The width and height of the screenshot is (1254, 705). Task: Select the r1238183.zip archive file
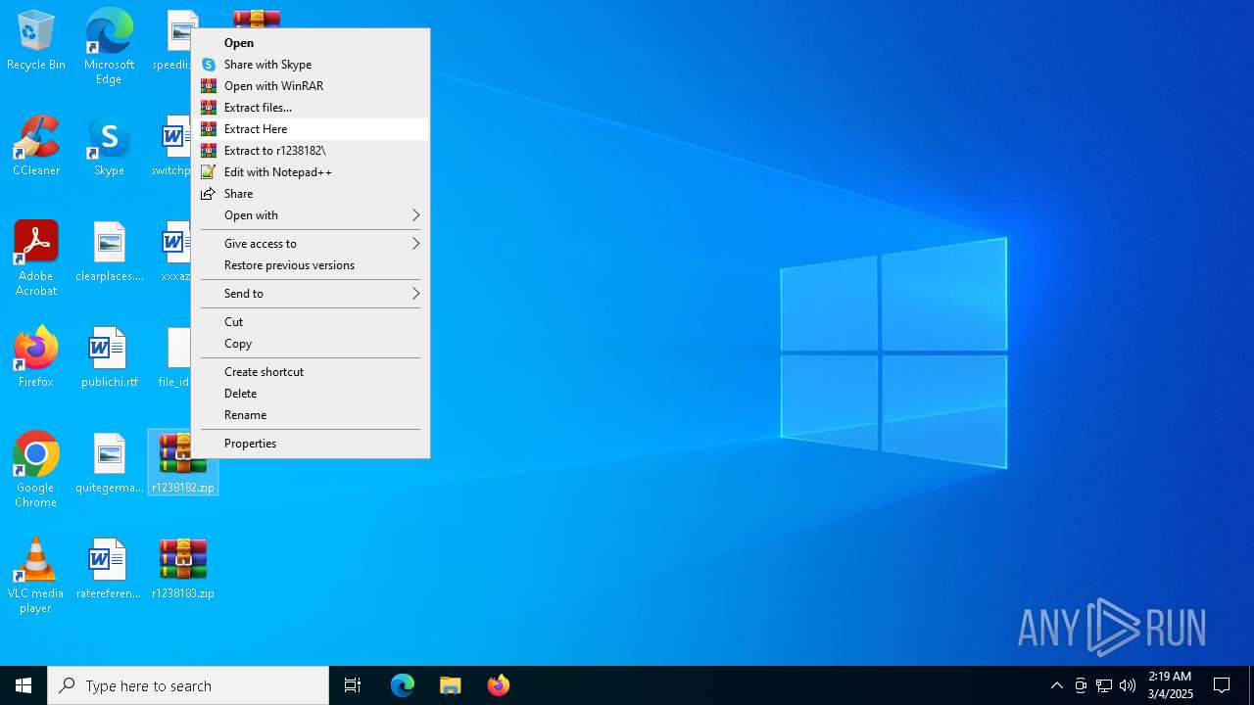[183, 569]
